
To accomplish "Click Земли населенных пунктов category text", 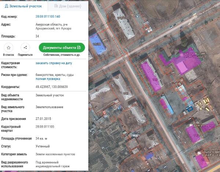I will (x=55, y=154).
